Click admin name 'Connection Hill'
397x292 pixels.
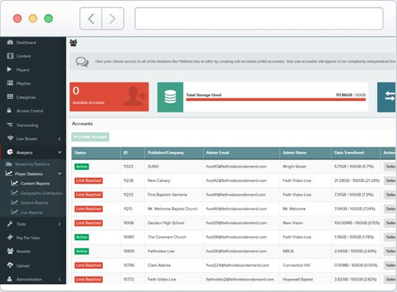[296, 265]
